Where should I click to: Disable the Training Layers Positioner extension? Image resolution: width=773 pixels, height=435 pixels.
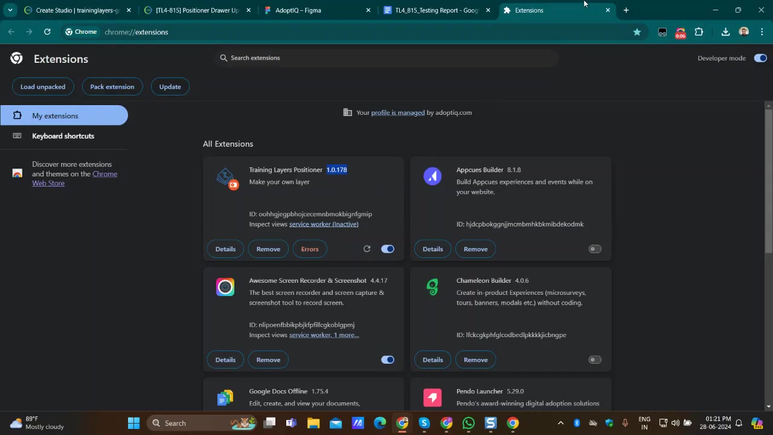pos(388,249)
